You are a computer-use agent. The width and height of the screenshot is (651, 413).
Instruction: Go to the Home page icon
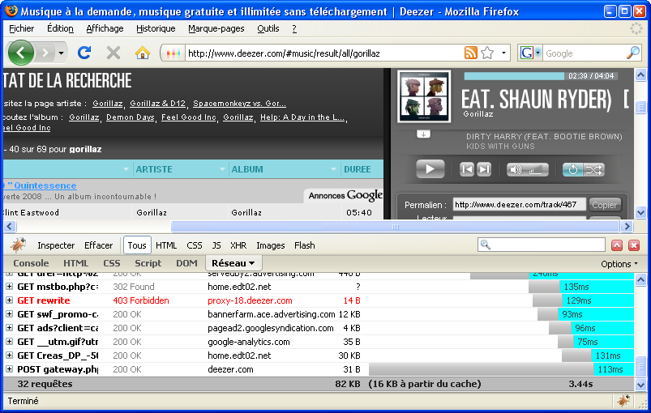click(x=143, y=53)
